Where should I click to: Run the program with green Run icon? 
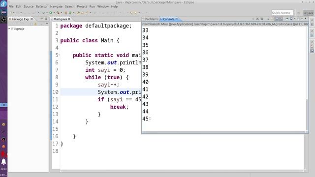pyautogui.click(x=51, y=13)
